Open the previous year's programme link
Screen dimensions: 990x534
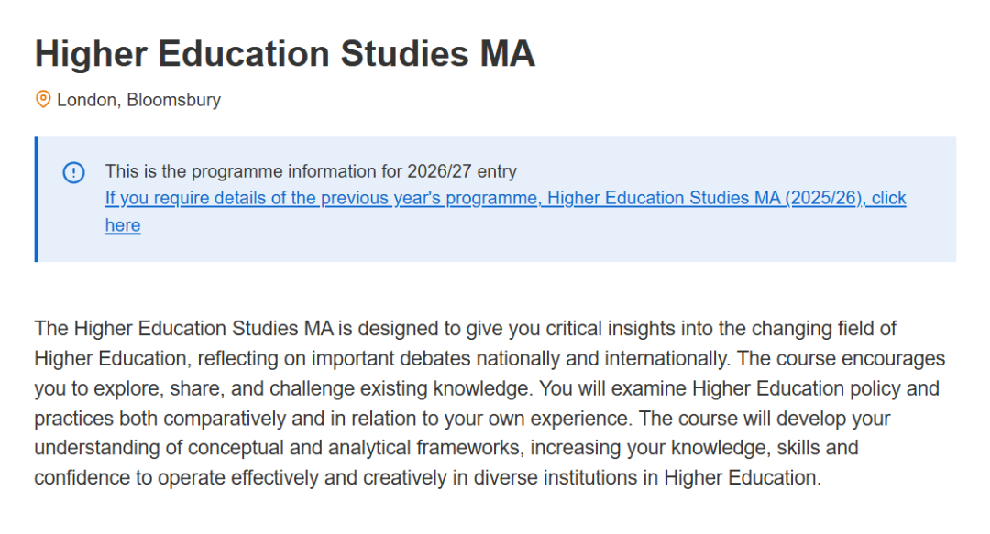pyautogui.click(x=321, y=199)
